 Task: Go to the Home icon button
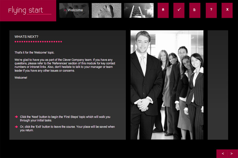163,10
